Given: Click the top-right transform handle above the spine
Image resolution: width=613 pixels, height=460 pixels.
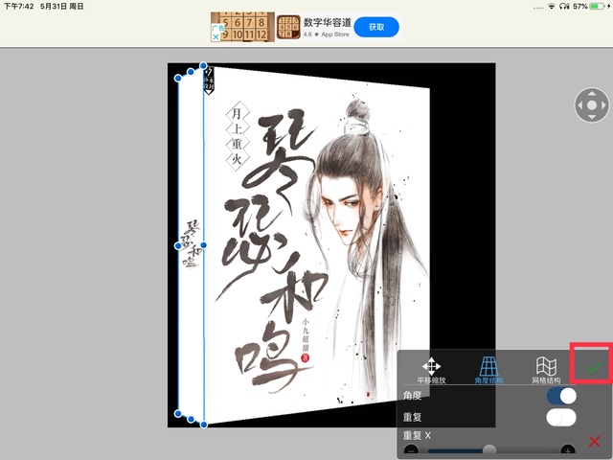Looking at the screenshot, I should (204, 67).
